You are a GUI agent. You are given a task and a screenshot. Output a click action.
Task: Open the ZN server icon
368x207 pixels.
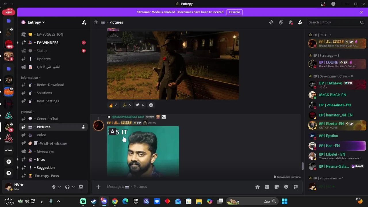9,80
